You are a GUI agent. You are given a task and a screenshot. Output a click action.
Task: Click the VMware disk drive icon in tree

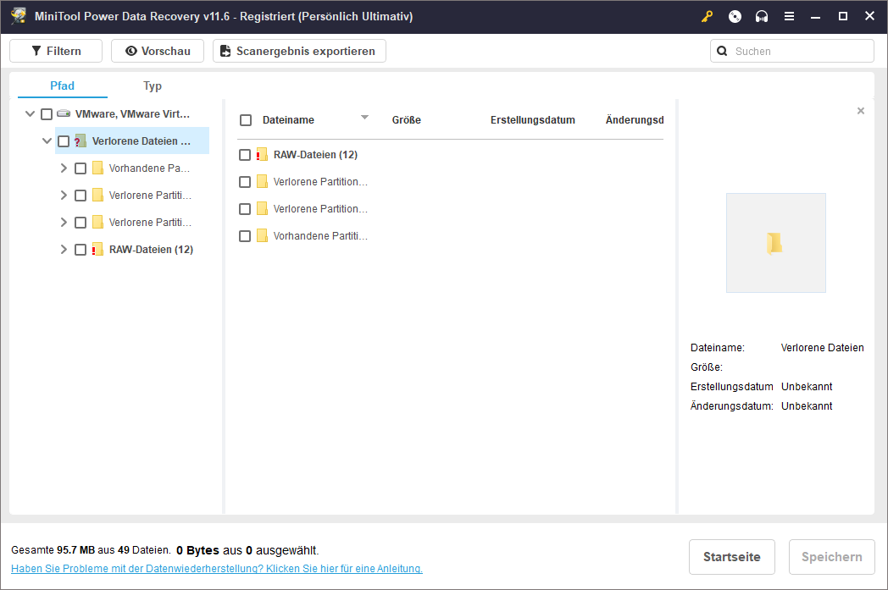pyautogui.click(x=64, y=113)
